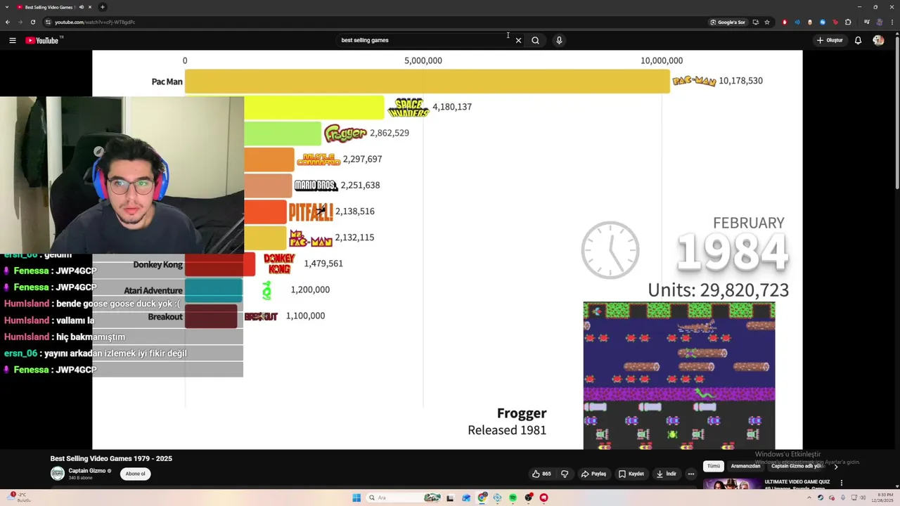
Task: Open the Ultimate Video Game Quiz thumbnail
Action: 731,485
